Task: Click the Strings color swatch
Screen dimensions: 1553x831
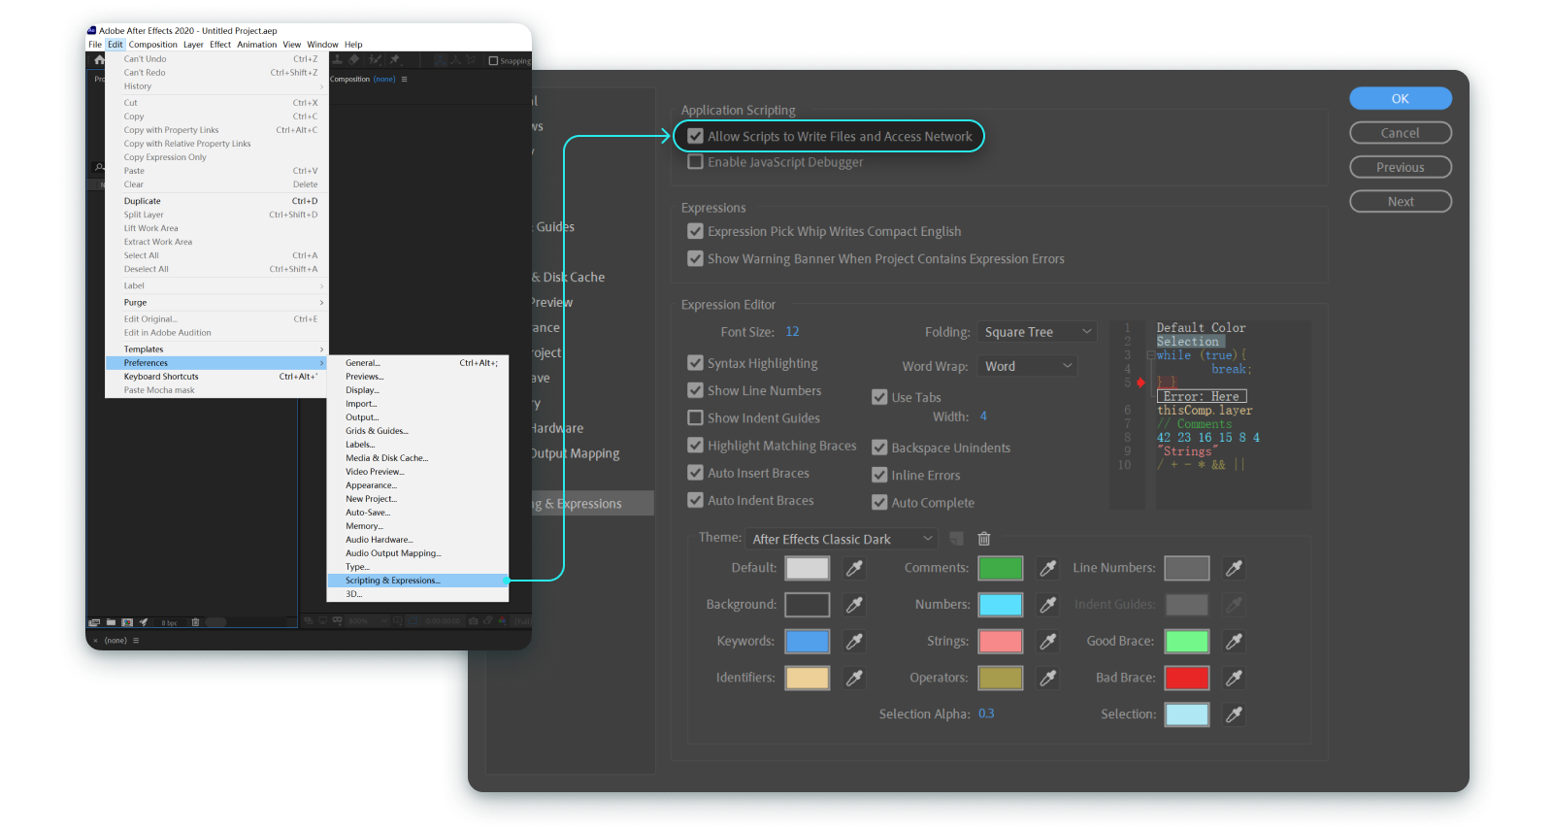Action: point(1000,642)
